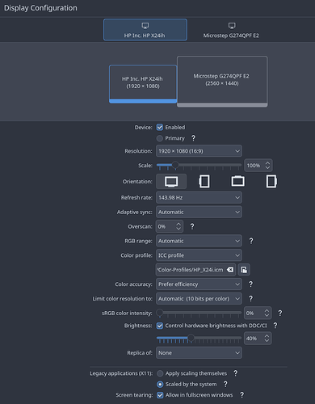Screen dimensions: 315x404
Task: Open the Resolution dropdown
Action: pyautogui.click(x=199, y=151)
